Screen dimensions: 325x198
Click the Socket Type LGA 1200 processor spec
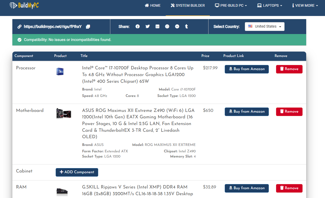177,96
